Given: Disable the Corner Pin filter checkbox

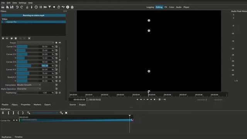Looking at the screenshot, I should coord(4,22).
